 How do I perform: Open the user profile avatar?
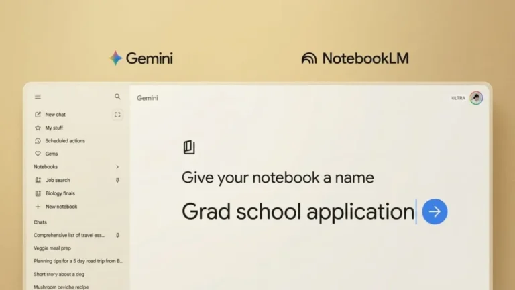tap(476, 98)
